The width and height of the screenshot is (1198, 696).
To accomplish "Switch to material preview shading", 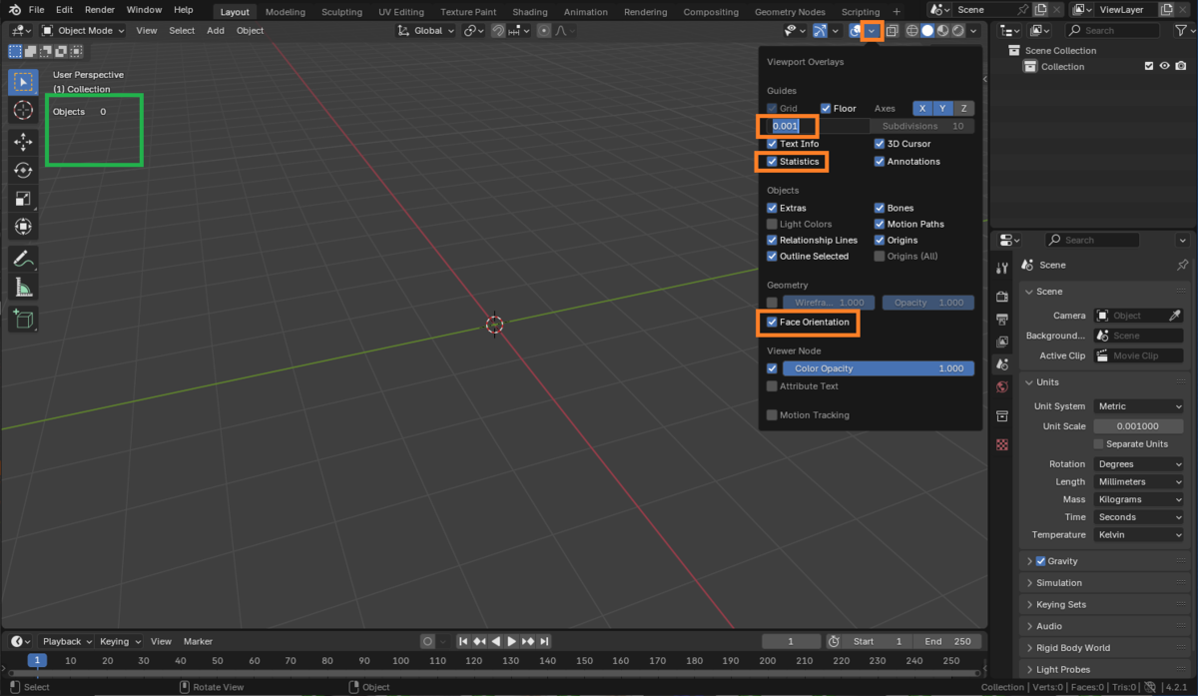I will tap(942, 31).
